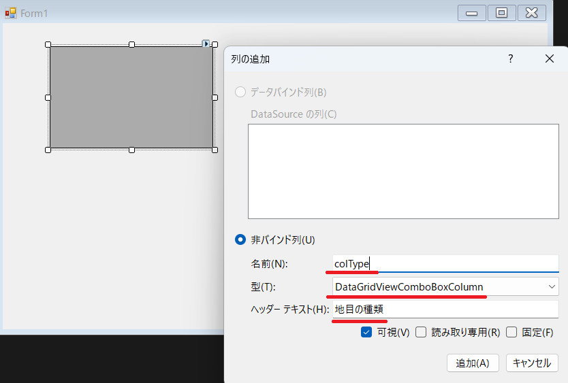Image resolution: width=568 pixels, height=383 pixels.
Task: Close the 列の追加 dialog
Action: [x=550, y=59]
